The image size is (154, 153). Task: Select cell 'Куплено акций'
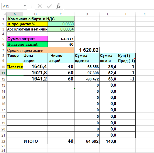click(27, 44)
